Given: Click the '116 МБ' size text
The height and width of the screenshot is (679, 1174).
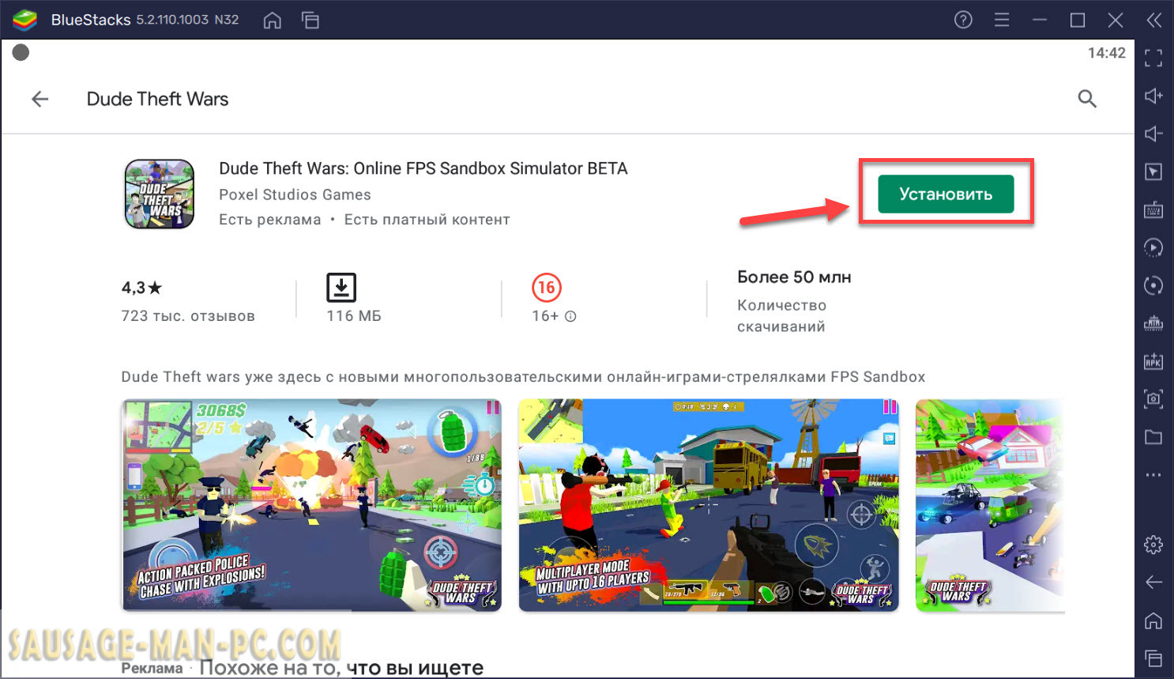Looking at the screenshot, I should pyautogui.click(x=354, y=316).
